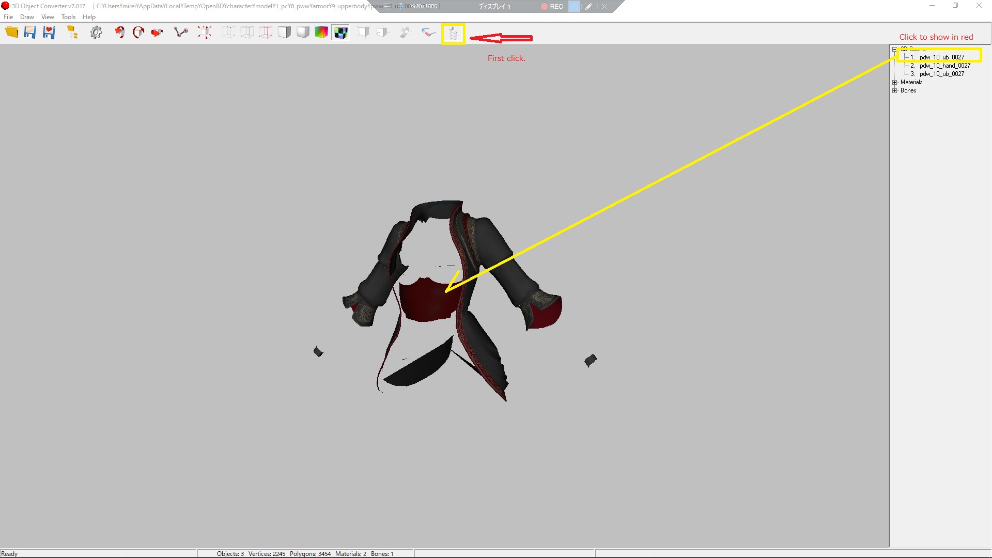Open the Tools menu
992x558 pixels.
click(x=68, y=17)
